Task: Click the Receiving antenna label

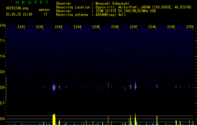Action: click(72, 15)
